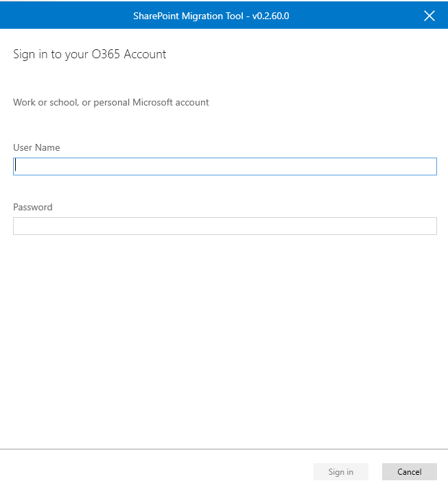The width and height of the screenshot is (448, 494).
Task: Click the User Name text field
Action: click(x=225, y=166)
